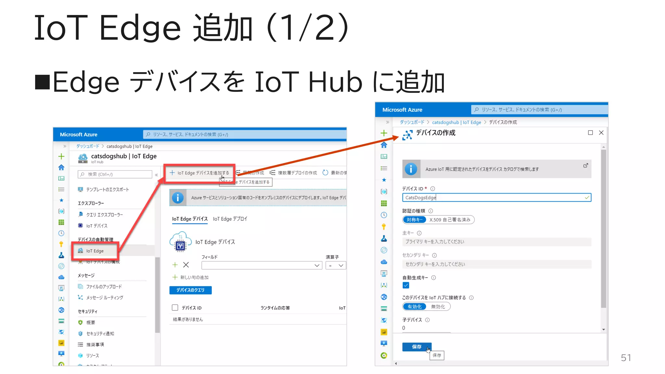Open green grid icon in left window sidebar
Viewport: 665px width, 374px height.
point(61,222)
